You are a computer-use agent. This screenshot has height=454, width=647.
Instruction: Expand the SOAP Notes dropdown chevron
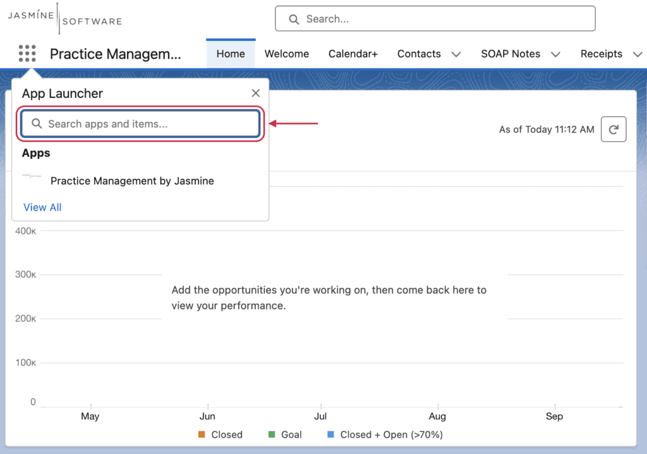pyautogui.click(x=555, y=54)
